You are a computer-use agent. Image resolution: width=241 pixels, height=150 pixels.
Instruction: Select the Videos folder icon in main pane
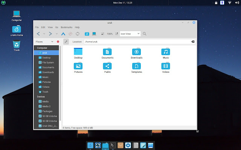pyautogui.click(x=166, y=66)
